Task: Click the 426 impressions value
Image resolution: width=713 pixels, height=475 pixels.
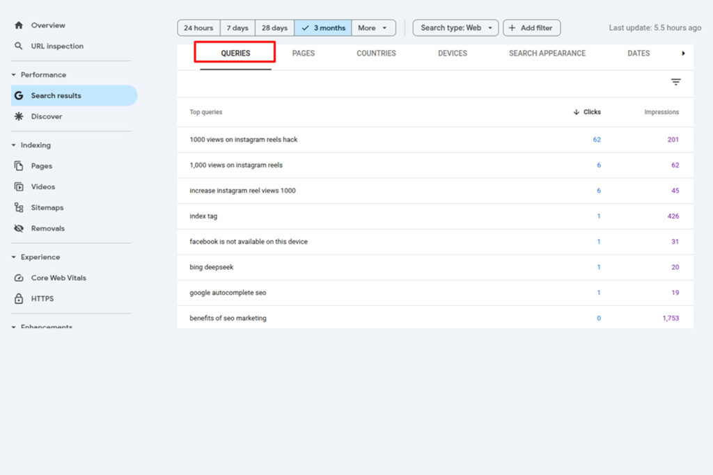Action: (673, 216)
